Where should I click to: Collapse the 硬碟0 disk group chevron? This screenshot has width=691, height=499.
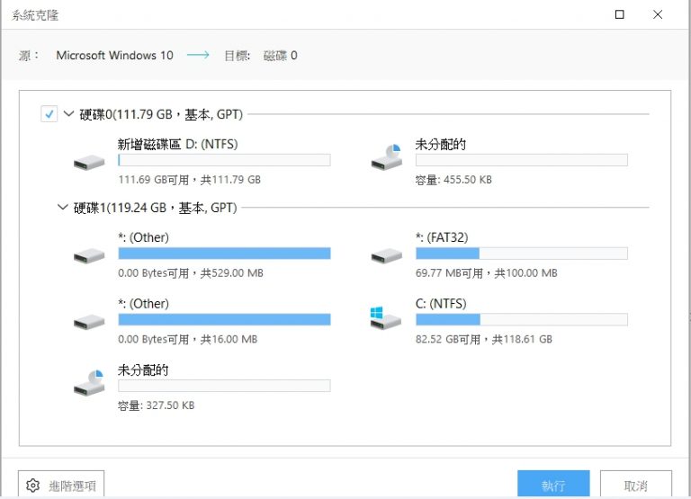(x=68, y=113)
